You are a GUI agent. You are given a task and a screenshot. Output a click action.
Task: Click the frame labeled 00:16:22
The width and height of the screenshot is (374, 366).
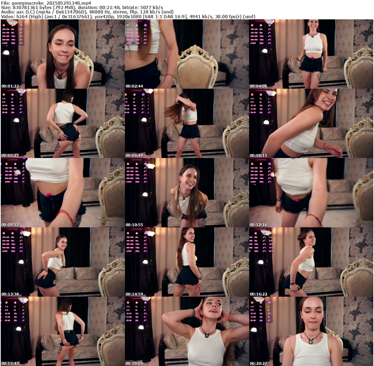tap(311, 262)
